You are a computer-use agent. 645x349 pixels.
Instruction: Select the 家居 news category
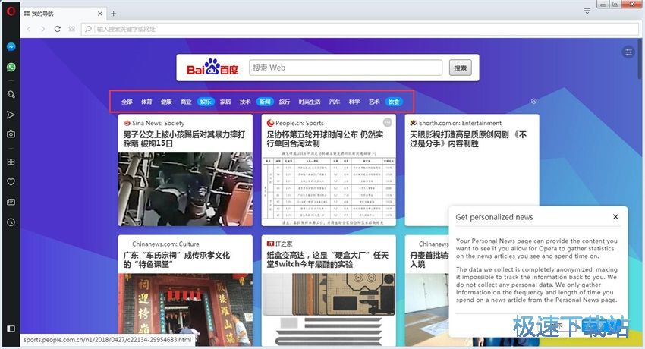[225, 102]
